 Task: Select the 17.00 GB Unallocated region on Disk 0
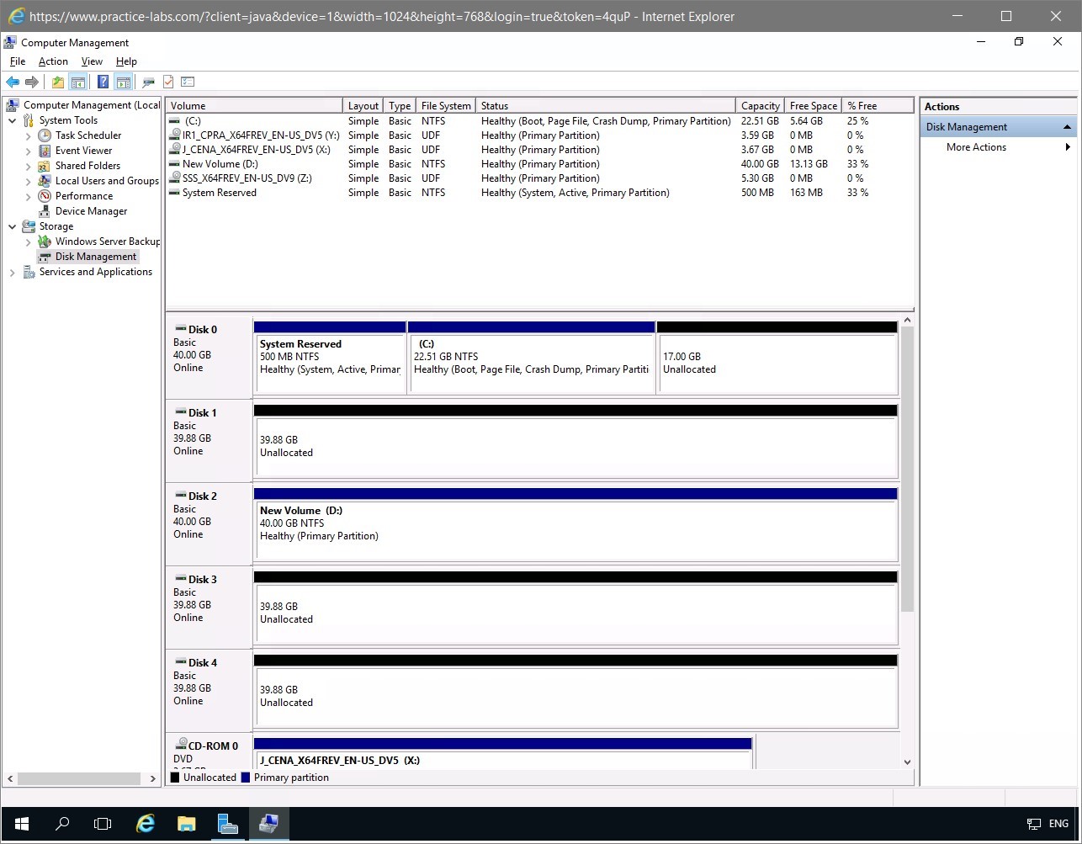777,363
